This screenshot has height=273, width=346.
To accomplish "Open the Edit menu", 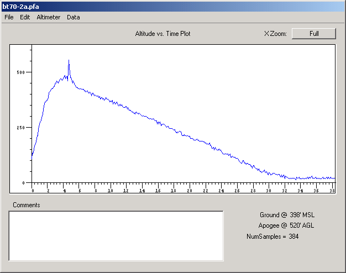I will point(25,17).
